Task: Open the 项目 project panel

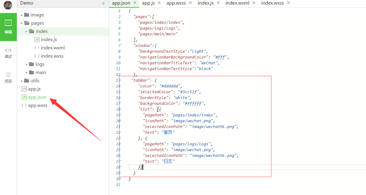Action: click(x=8, y=77)
